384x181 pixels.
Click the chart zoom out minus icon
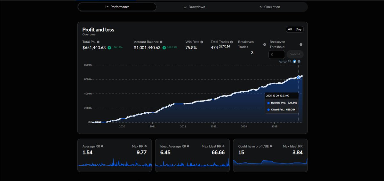click(285, 61)
